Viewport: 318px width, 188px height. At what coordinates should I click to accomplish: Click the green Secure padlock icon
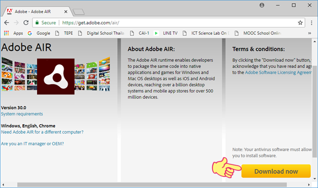coord(37,22)
